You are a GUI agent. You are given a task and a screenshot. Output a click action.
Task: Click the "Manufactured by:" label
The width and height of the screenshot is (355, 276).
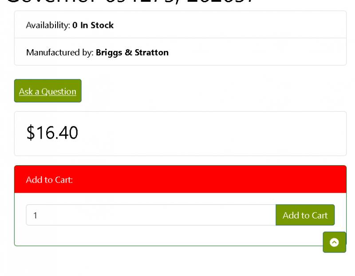(x=60, y=52)
